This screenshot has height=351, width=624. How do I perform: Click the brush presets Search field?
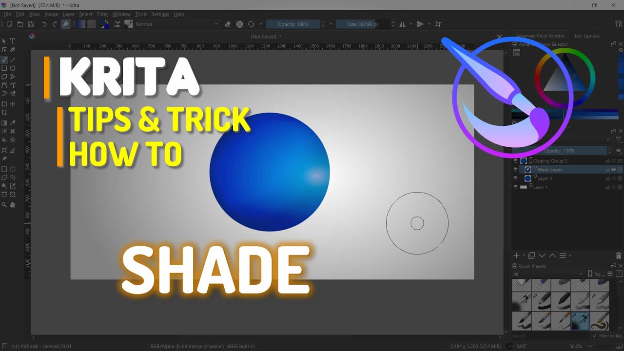(550, 336)
